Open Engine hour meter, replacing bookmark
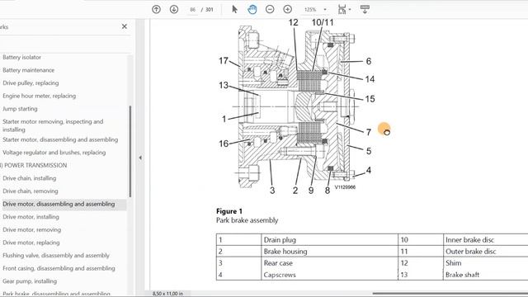 click(x=39, y=96)
